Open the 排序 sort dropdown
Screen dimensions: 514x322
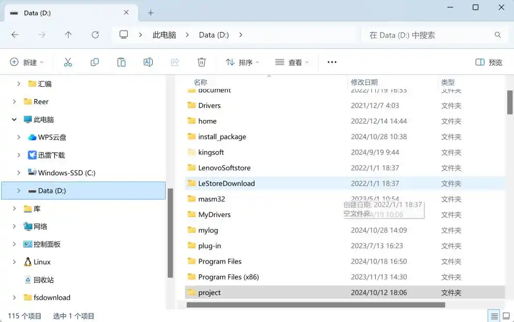tap(242, 62)
